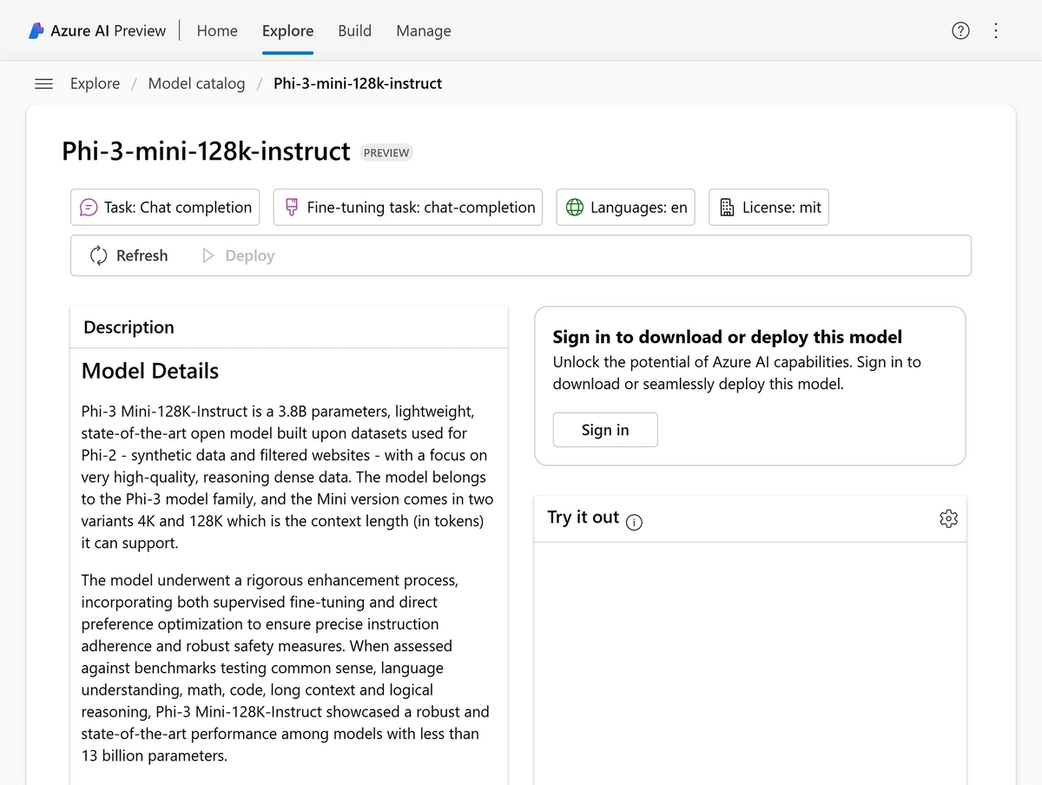Select the Explore tab
Image resolution: width=1042 pixels, height=785 pixels.
(x=287, y=30)
